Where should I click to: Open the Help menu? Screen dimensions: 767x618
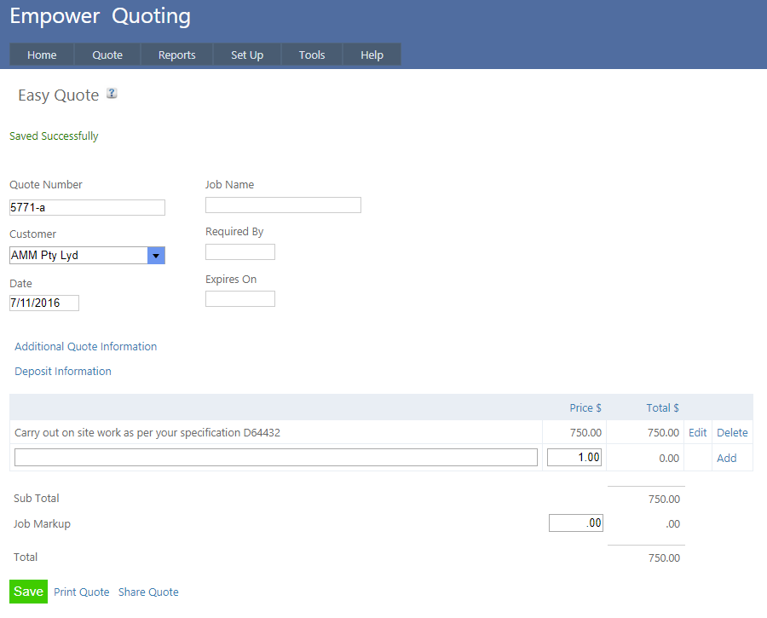[x=372, y=55]
